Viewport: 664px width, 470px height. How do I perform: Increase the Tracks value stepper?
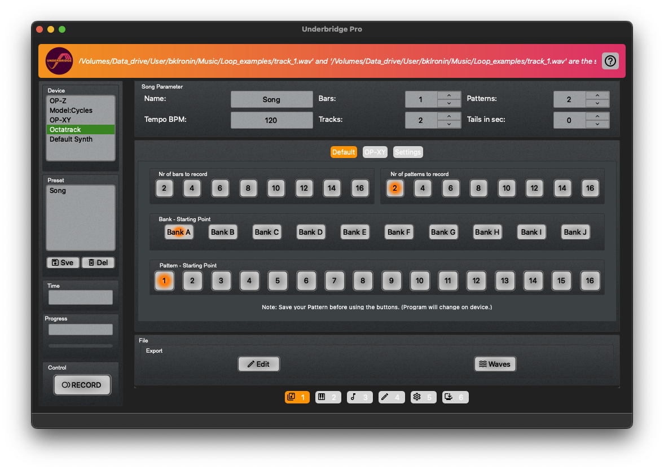[x=449, y=116]
